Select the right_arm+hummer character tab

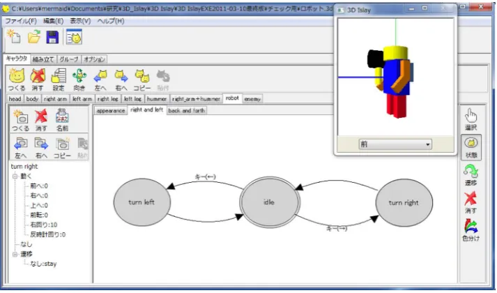pyautogui.click(x=196, y=99)
